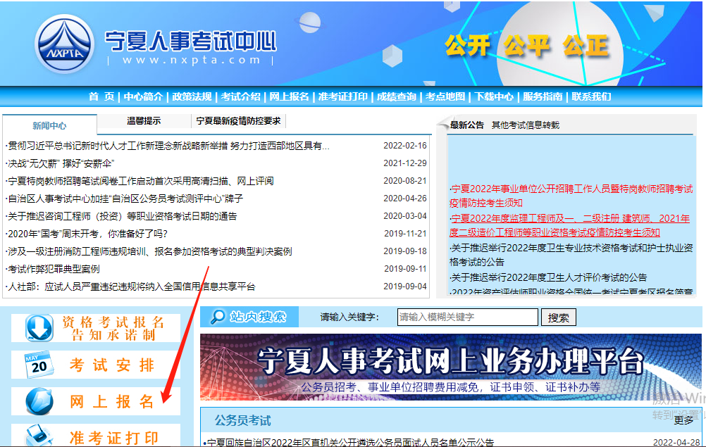
Task: Switch to the 宁夏最新疫情防控要求 tab
Action: point(238,121)
